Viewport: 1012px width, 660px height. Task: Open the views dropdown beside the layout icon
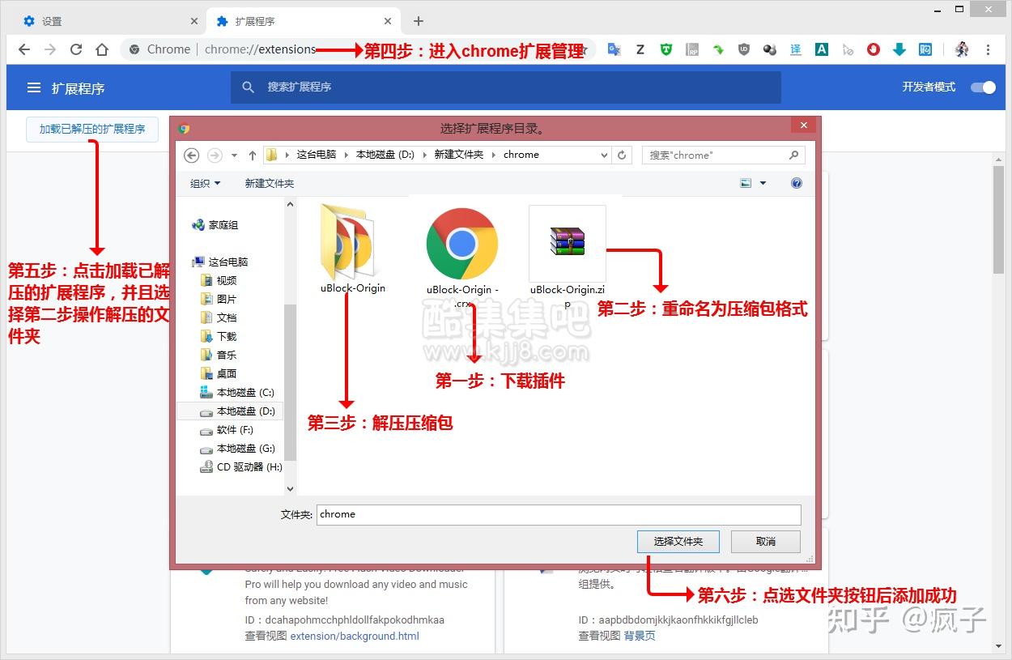762,183
